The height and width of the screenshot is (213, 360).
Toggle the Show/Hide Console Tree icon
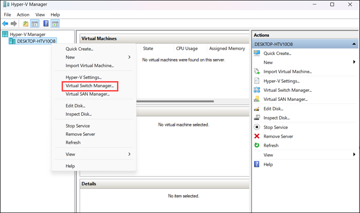(35, 23)
